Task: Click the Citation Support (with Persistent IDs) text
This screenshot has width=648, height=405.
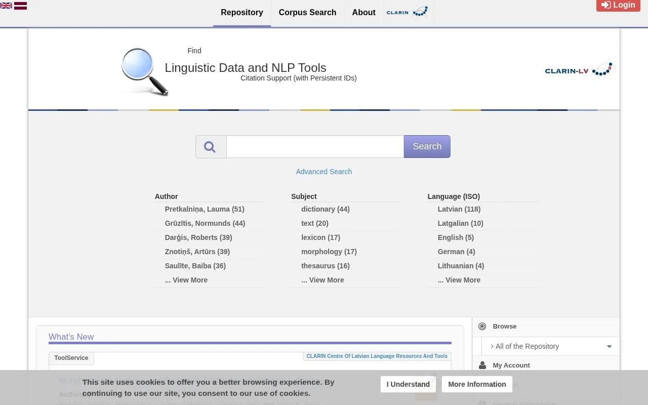Action: tap(299, 78)
